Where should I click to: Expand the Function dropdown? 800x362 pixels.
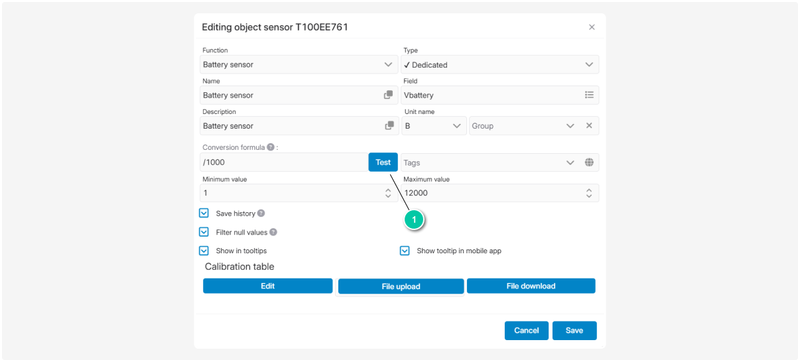(x=388, y=64)
